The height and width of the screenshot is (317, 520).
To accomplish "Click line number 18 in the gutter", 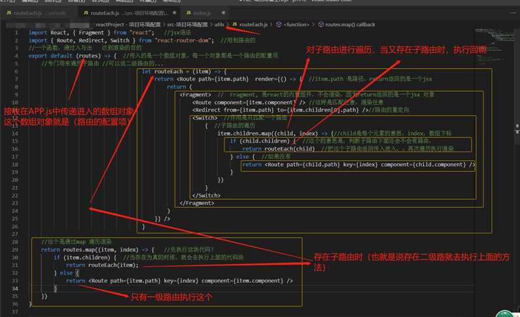I will [x=15, y=165].
